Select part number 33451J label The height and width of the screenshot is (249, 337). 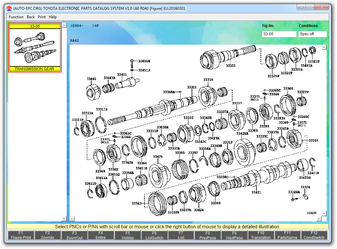[x=144, y=70]
